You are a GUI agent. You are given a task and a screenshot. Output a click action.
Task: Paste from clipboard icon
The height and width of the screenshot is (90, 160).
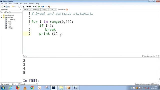tap(24, 7)
